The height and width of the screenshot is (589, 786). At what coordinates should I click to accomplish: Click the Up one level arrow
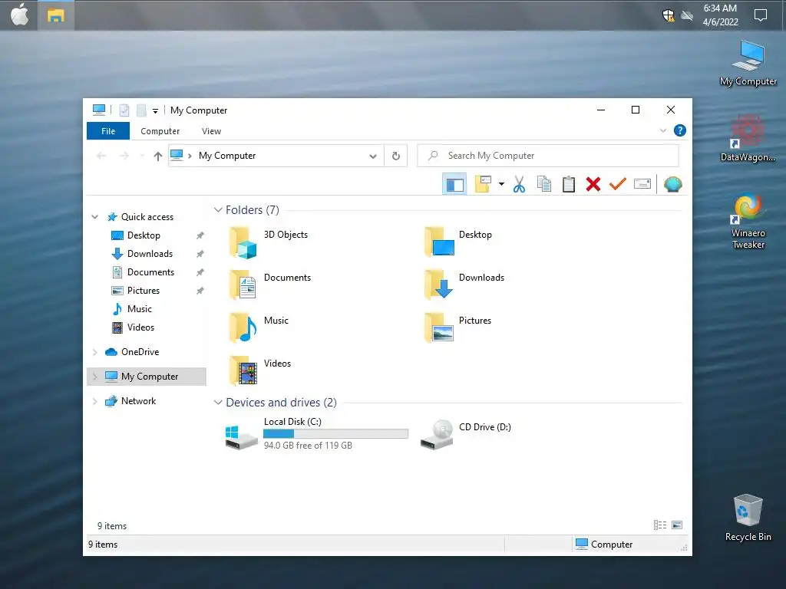[x=158, y=156]
